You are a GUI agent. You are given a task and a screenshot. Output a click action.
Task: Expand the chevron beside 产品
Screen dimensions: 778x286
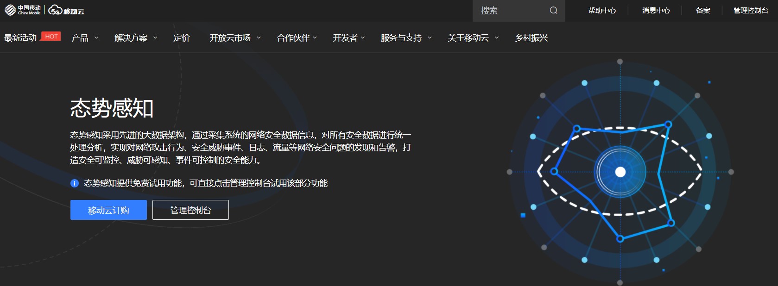click(x=96, y=38)
